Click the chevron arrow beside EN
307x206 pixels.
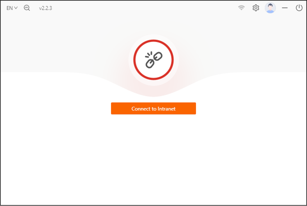(x=16, y=8)
